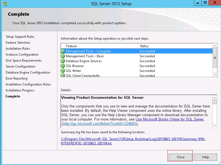Viewport: 221px width, 165px height.
Task: Open the summary log file path link
Action: [133, 141]
